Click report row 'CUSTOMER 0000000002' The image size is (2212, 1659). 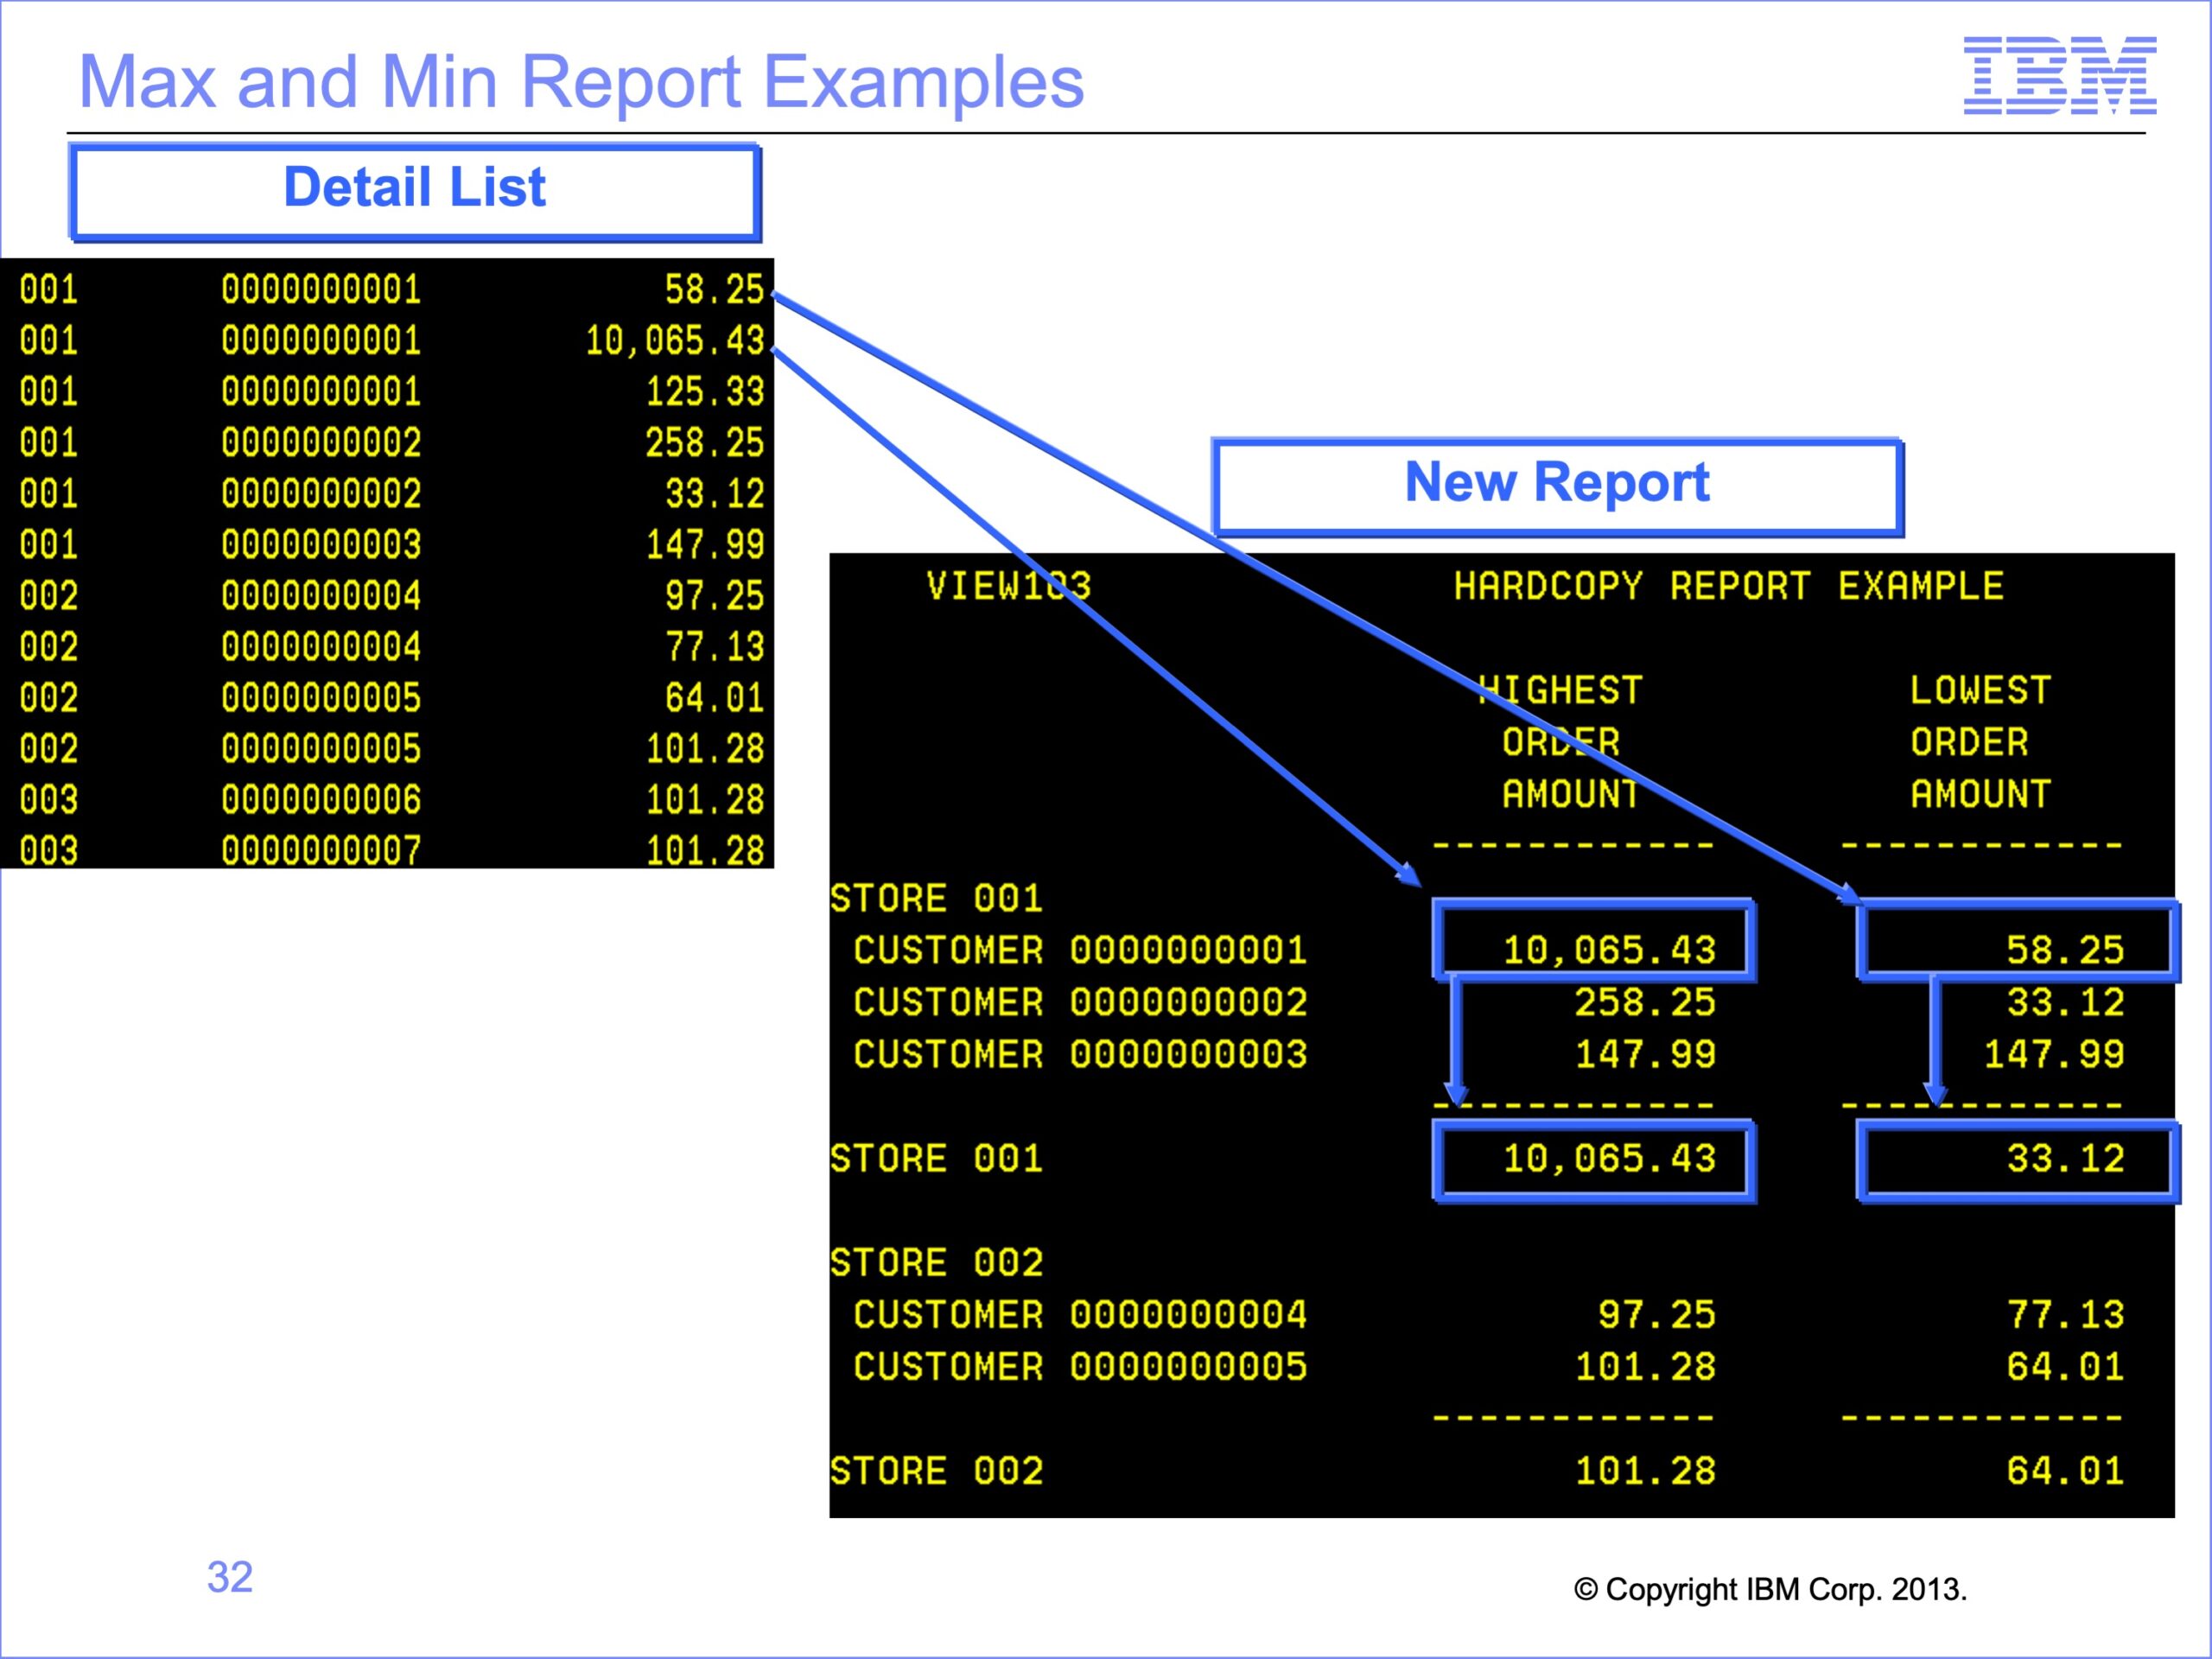tap(1080, 1002)
